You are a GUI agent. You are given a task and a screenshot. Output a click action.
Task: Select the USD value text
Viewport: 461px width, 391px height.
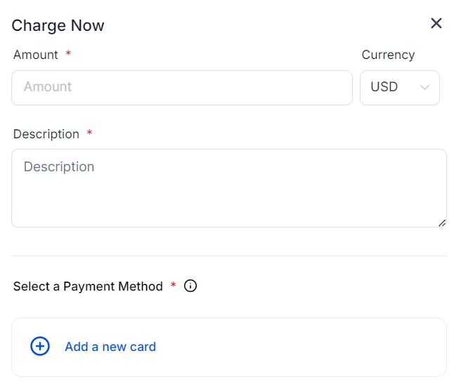[384, 87]
